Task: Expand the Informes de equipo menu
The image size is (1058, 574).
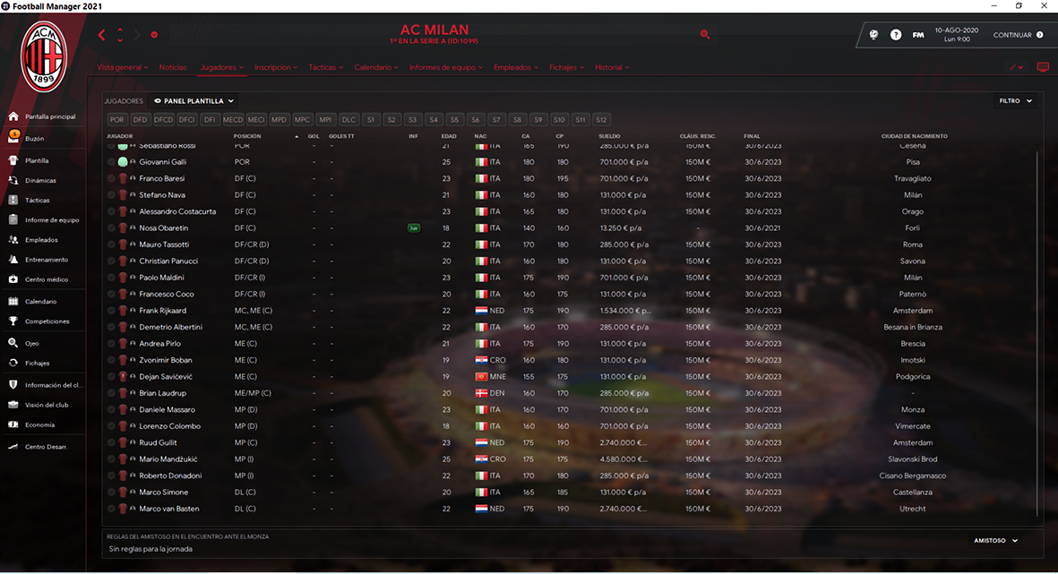Action: coord(446,67)
